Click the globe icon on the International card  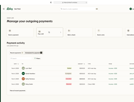(128, 31)
